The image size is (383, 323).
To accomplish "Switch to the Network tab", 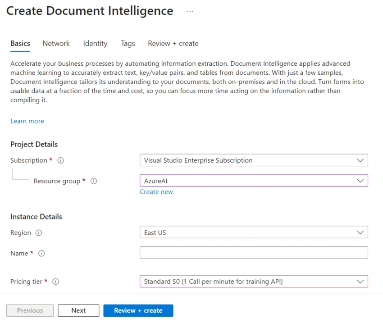I will tap(56, 43).
